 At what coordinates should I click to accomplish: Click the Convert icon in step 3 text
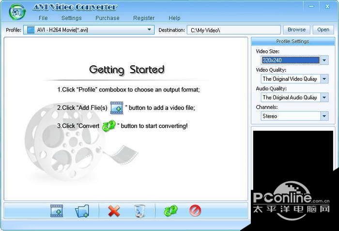click(109, 126)
